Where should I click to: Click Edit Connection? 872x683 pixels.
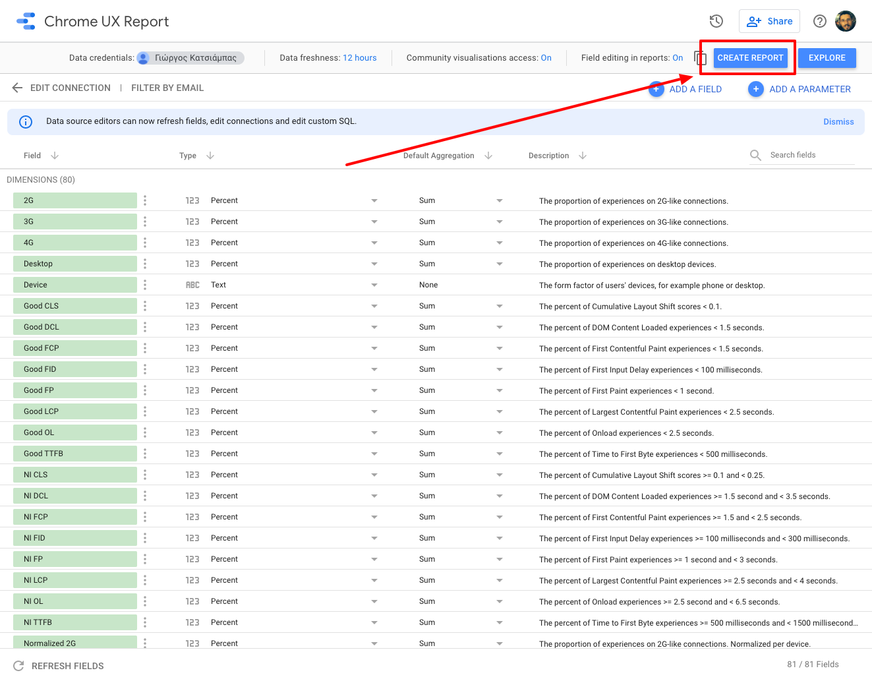pos(71,88)
